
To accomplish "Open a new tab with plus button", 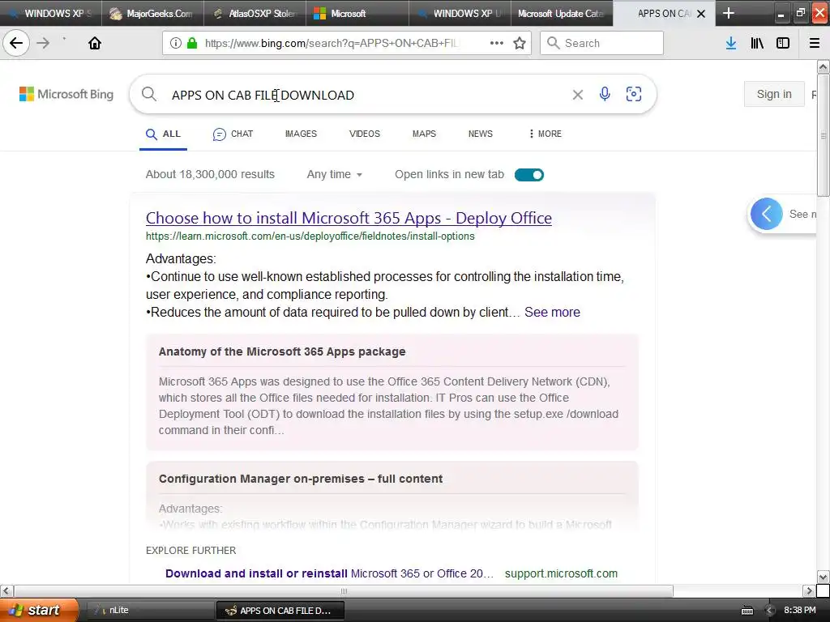I will point(729,13).
